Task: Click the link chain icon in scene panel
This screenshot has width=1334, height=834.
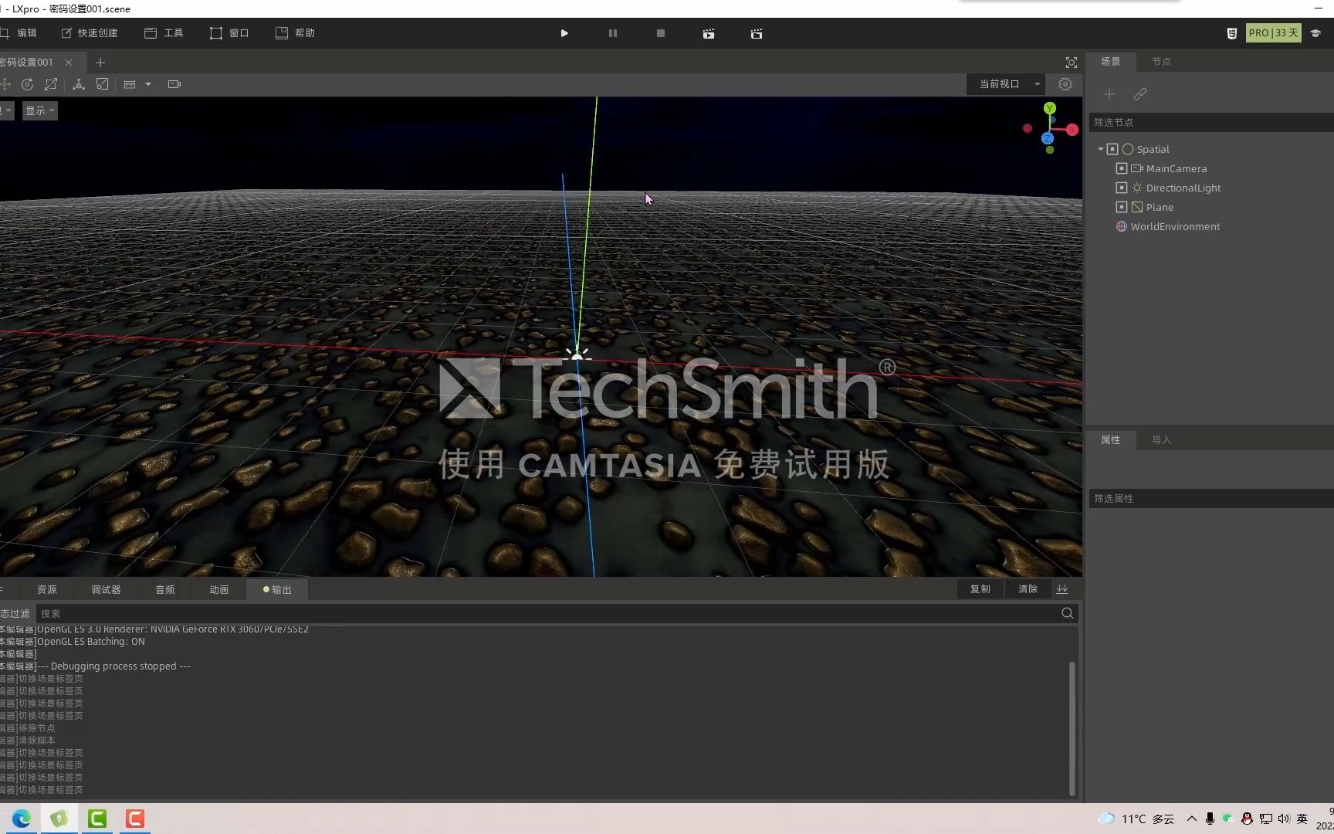Action: (1140, 94)
